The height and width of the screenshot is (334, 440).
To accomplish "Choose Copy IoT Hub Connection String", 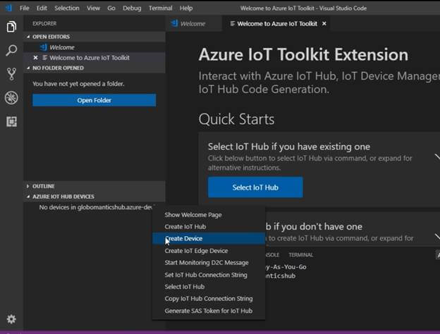I will (209, 299).
